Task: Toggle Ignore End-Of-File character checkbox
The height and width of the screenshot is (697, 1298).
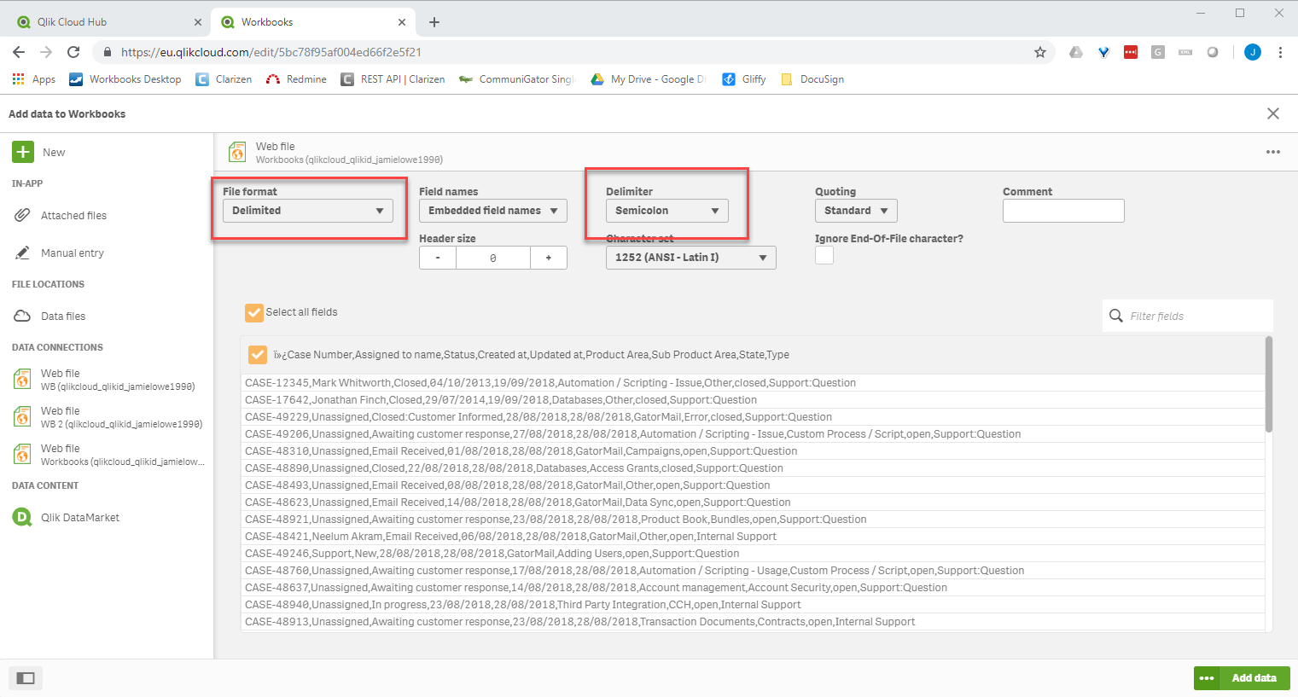Action: [824, 255]
